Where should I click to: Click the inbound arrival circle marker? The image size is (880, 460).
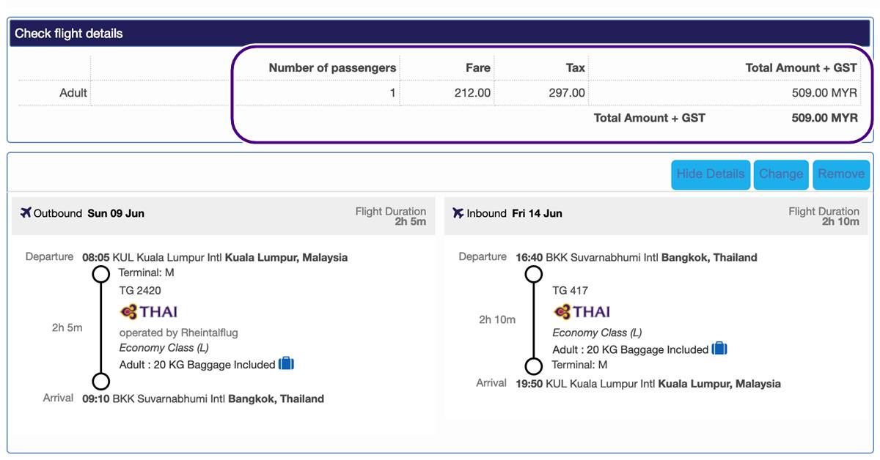coord(534,366)
